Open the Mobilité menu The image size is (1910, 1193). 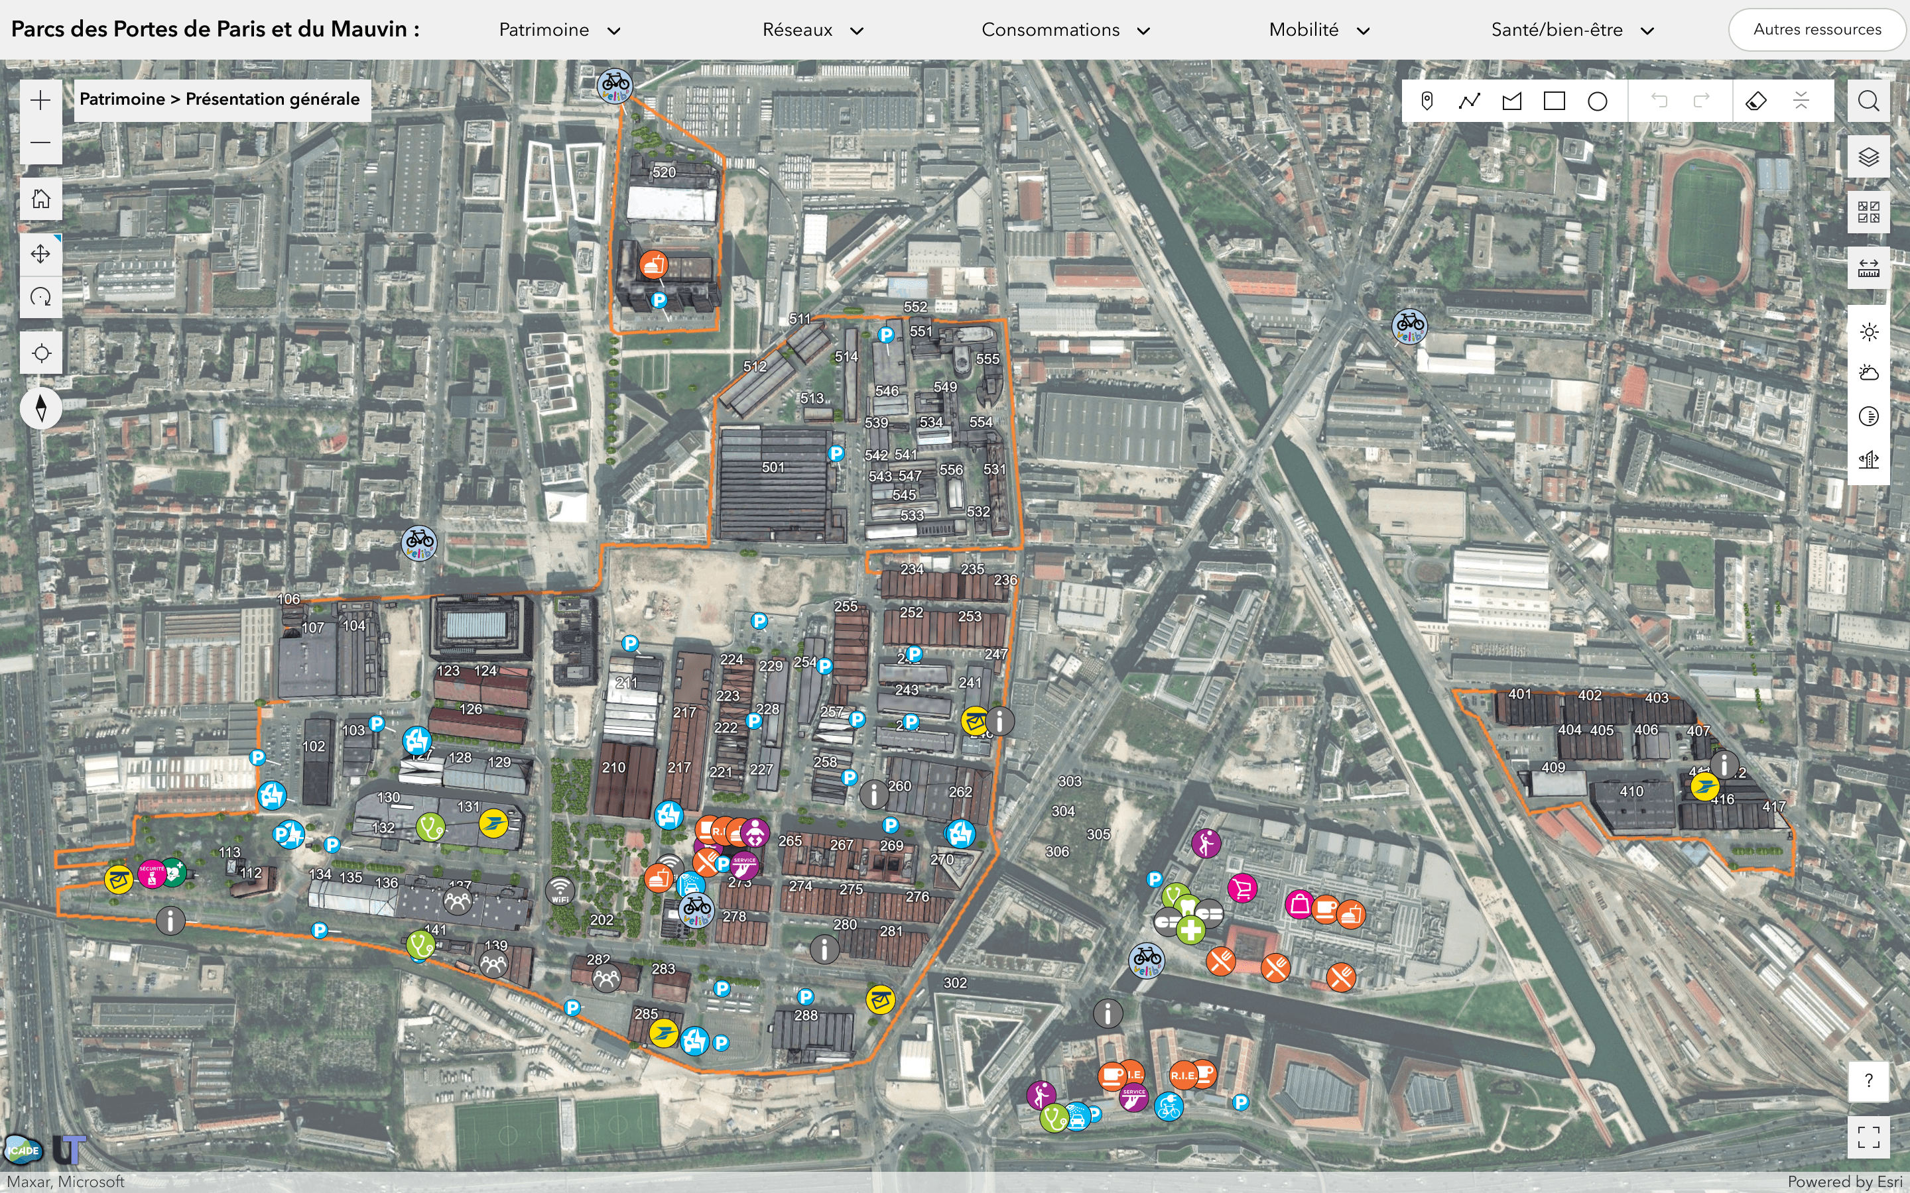tap(1318, 30)
